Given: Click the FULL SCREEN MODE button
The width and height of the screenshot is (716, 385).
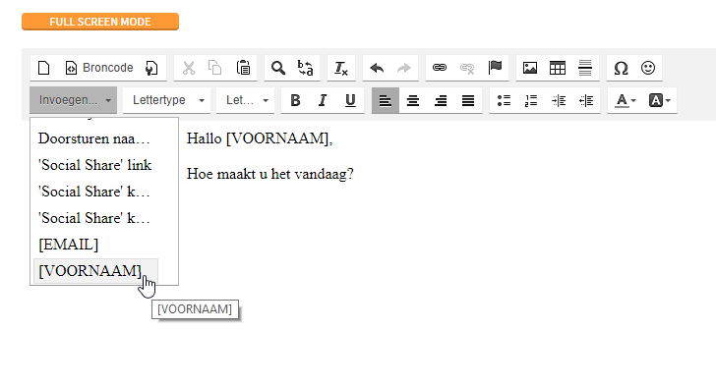Looking at the screenshot, I should coord(100,22).
